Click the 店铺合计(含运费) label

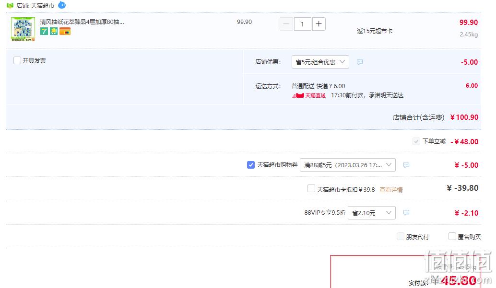418,117
